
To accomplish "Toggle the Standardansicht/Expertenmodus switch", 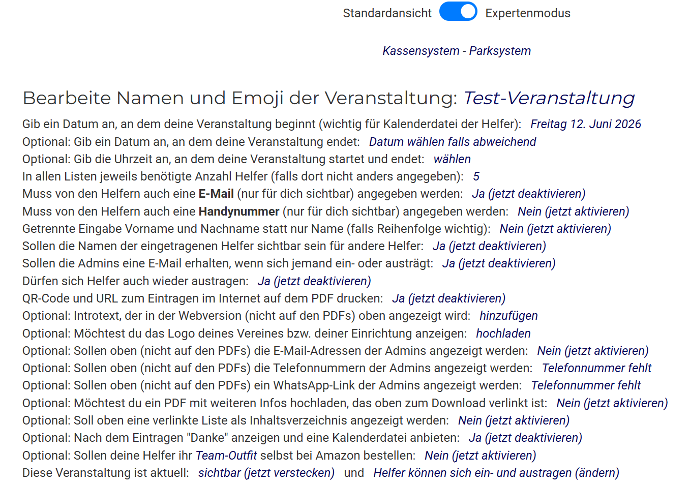I will coord(458,12).
